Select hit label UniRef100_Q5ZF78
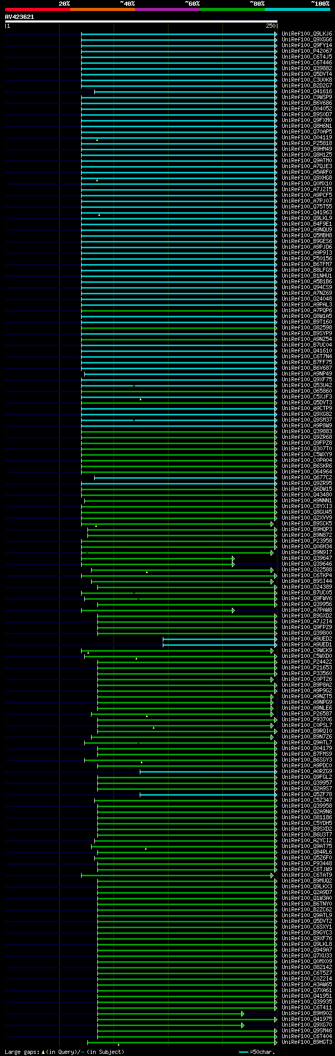This screenshot has width=335, height=1056. click(x=307, y=794)
